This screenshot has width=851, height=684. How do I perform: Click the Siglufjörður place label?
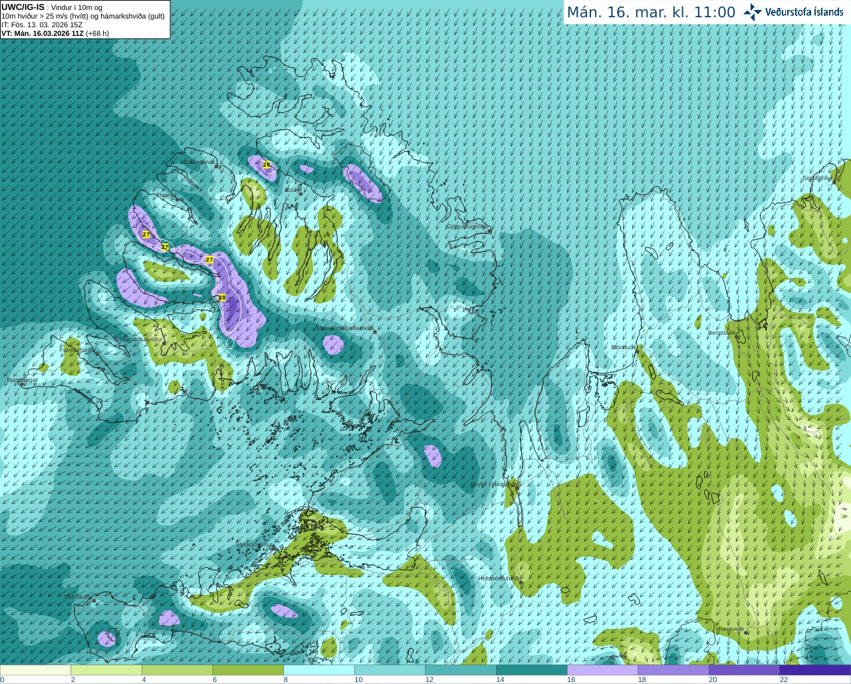pos(816,178)
